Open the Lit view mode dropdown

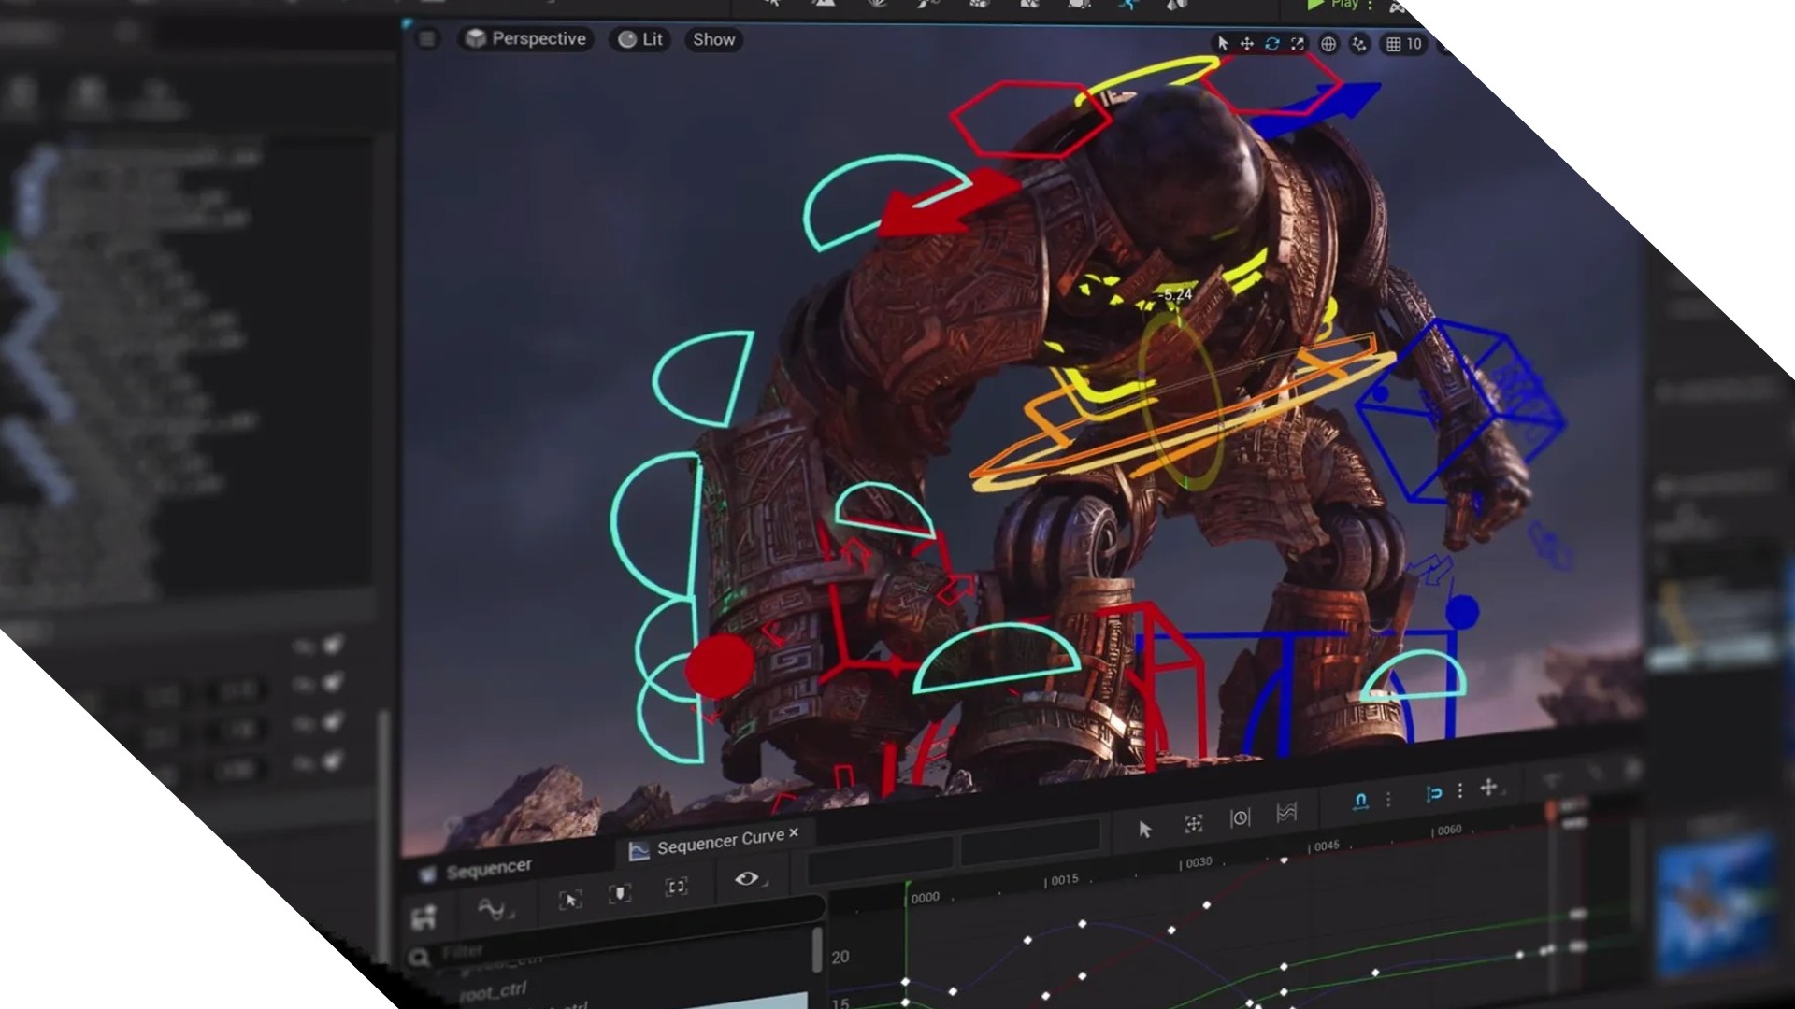[x=640, y=39]
